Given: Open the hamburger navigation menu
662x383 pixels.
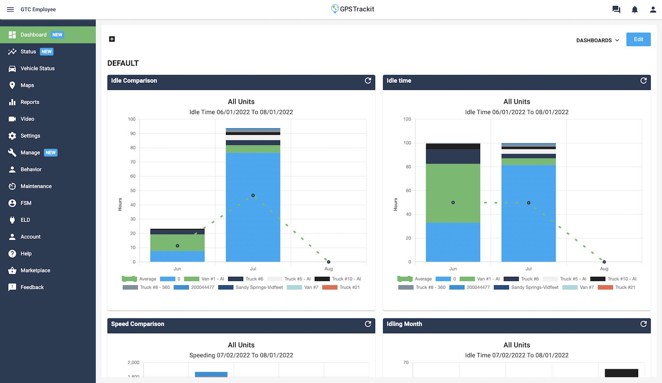Looking at the screenshot, I should 10,9.
